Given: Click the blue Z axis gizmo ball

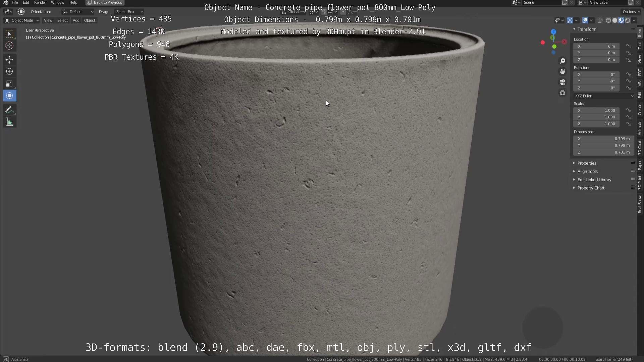Looking at the screenshot, I should [553, 32].
